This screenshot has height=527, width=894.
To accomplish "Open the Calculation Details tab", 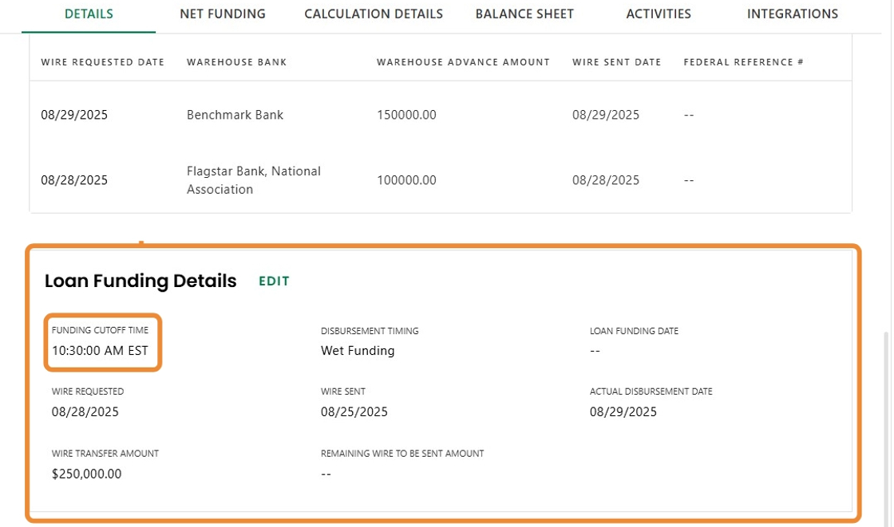I will click(x=374, y=14).
